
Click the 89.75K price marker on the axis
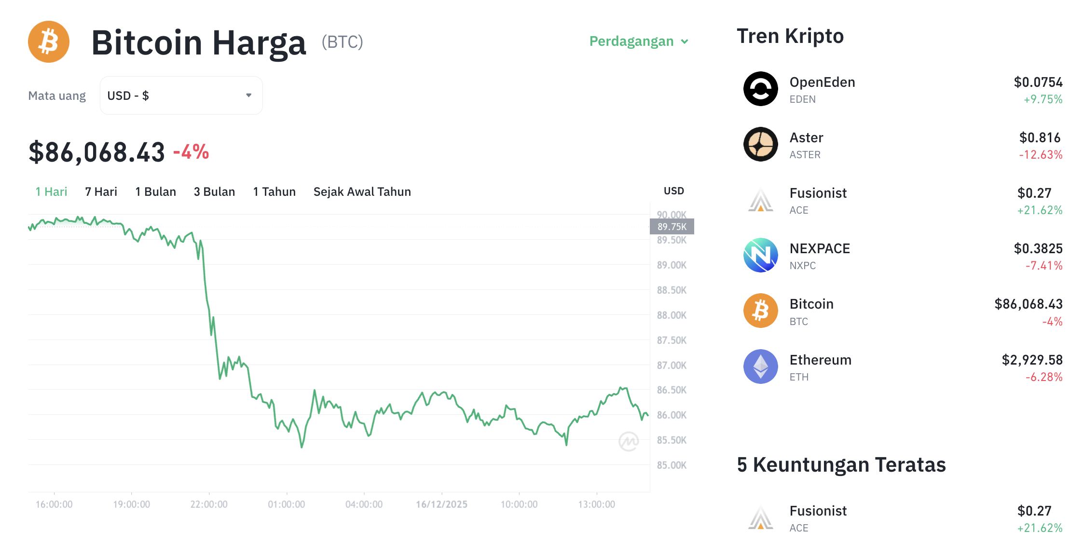pyautogui.click(x=672, y=227)
